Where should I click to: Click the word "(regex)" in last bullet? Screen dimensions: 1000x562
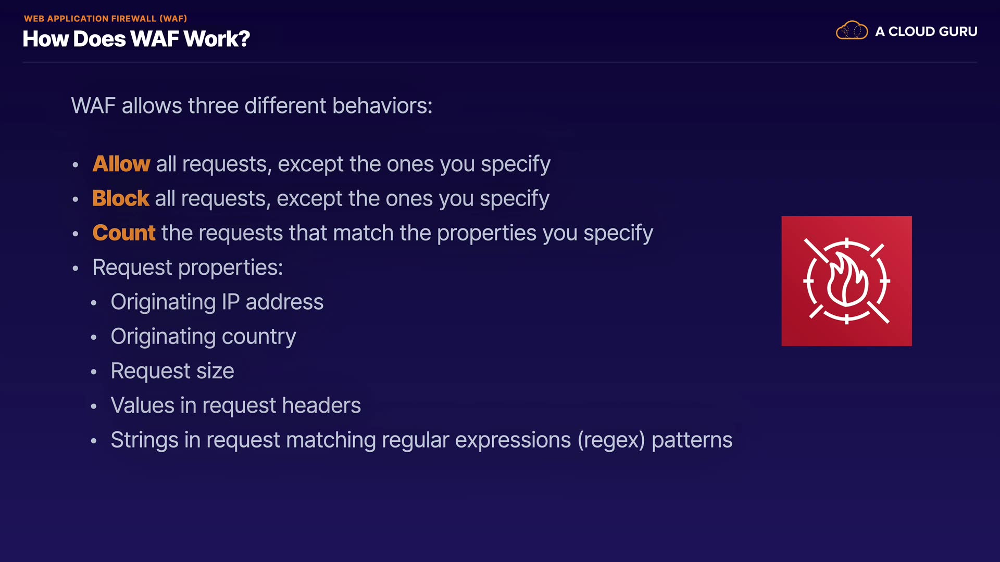pyautogui.click(x=611, y=440)
